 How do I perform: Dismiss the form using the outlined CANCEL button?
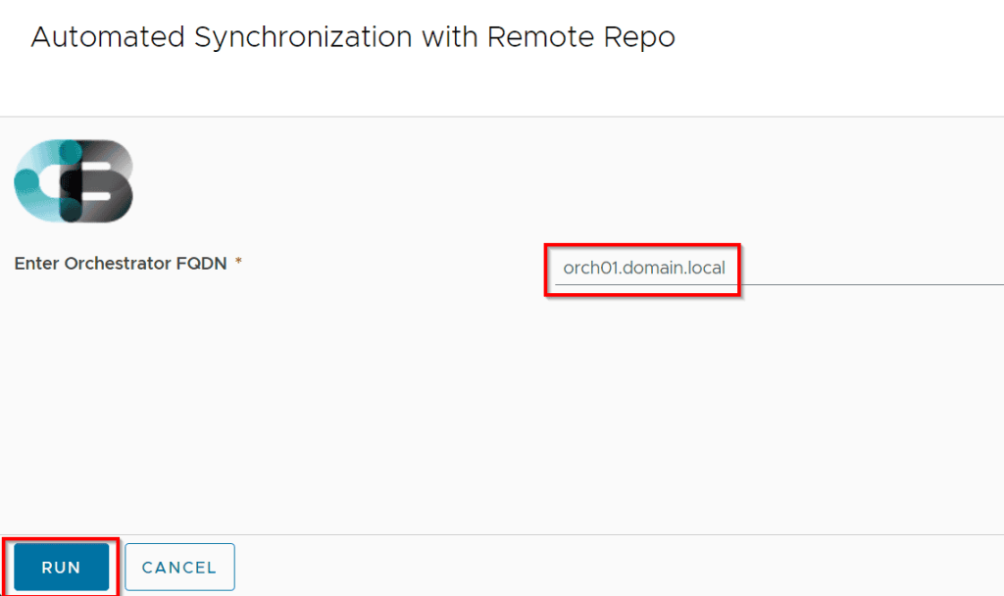(179, 568)
